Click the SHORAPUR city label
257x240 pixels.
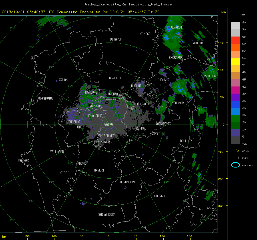pos(176,58)
